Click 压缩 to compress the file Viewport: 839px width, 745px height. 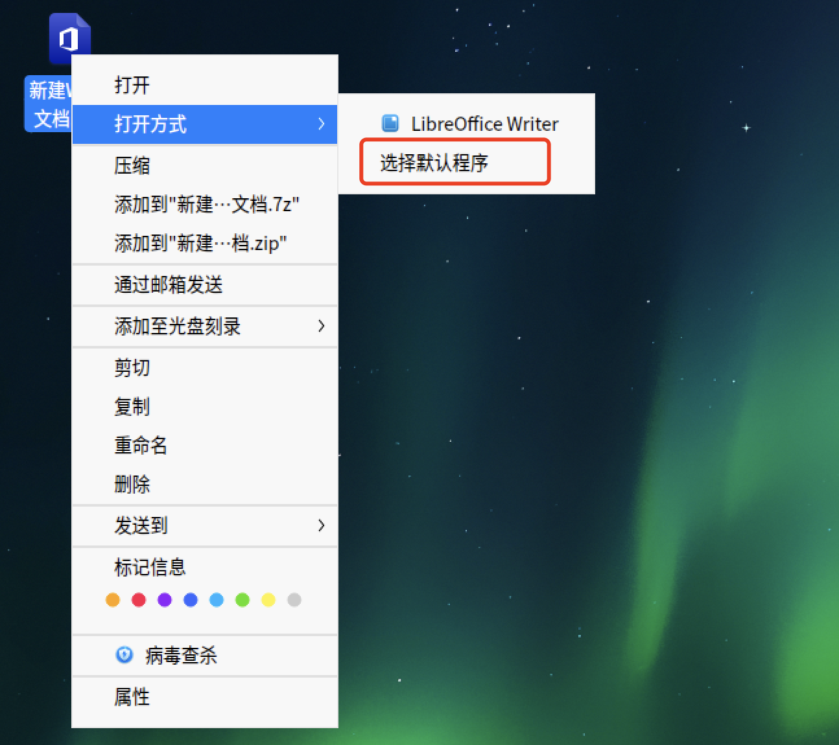click(132, 165)
